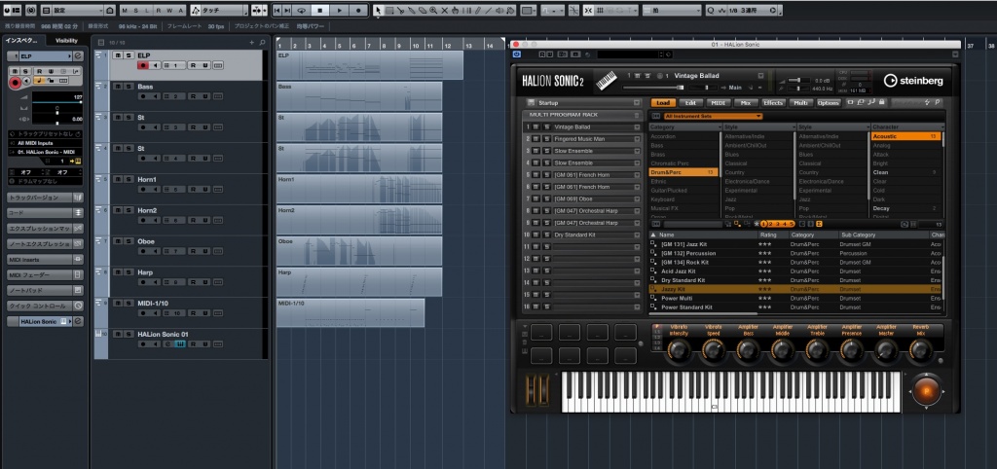The image size is (997, 469).
Task: Open the Edit tab in HALion Sonic
Action: click(690, 102)
